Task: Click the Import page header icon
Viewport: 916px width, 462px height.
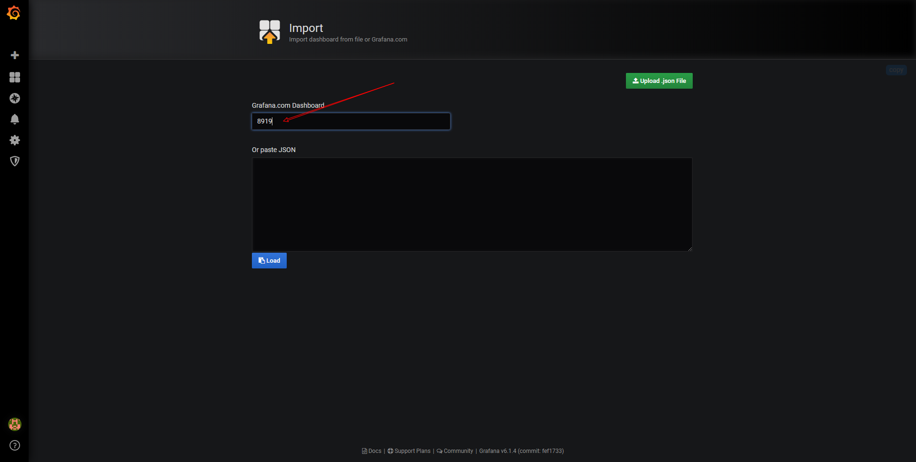Action: click(270, 32)
